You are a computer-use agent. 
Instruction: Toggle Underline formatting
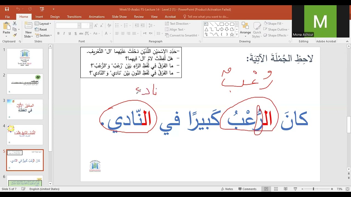point(70,33)
